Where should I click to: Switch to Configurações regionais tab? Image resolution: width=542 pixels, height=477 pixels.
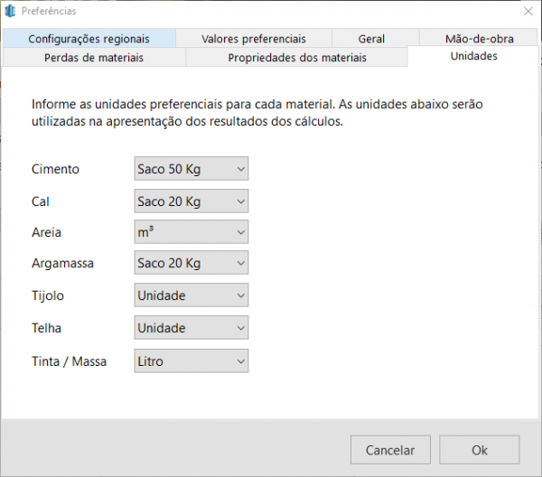pyautogui.click(x=89, y=39)
